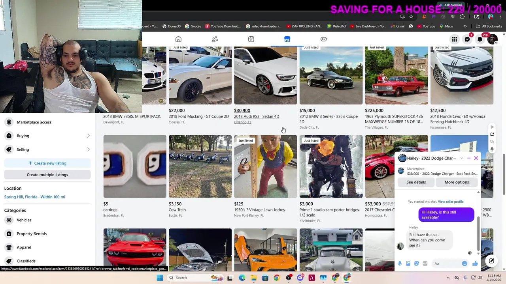The height and width of the screenshot is (284, 506).
Task: Open the 2018 Audi RS3 Sedan listing title
Action: coord(257,116)
